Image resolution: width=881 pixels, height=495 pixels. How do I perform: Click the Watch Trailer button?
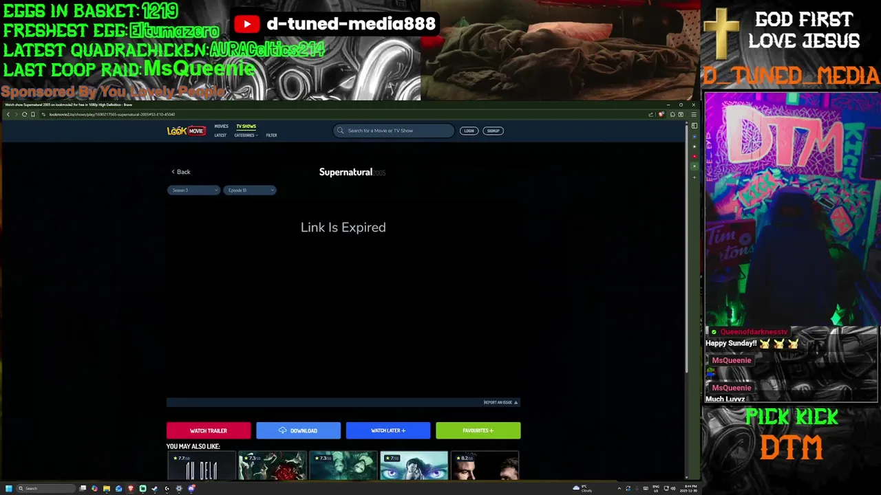tap(209, 431)
